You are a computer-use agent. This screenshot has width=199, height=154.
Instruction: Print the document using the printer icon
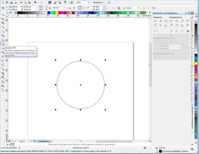[x=16, y=2]
